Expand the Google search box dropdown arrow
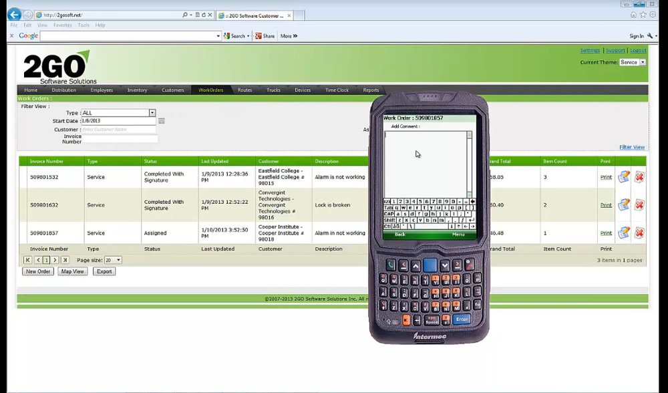The image size is (668, 393). [218, 36]
